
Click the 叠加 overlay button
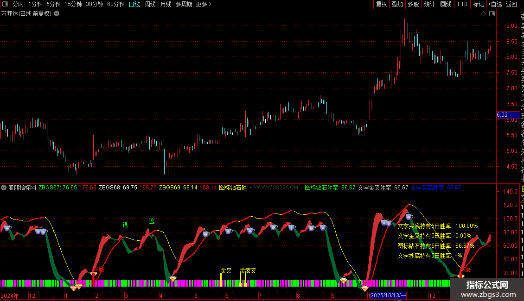coord(397,4)
